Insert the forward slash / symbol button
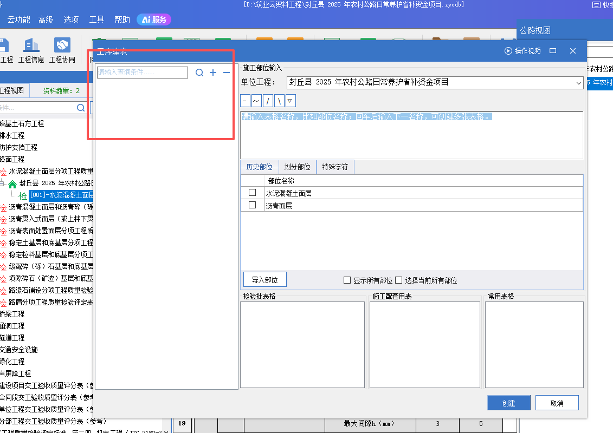Image resolution: width=613 pixels, height=433 pixels. [x=268, y=101]
